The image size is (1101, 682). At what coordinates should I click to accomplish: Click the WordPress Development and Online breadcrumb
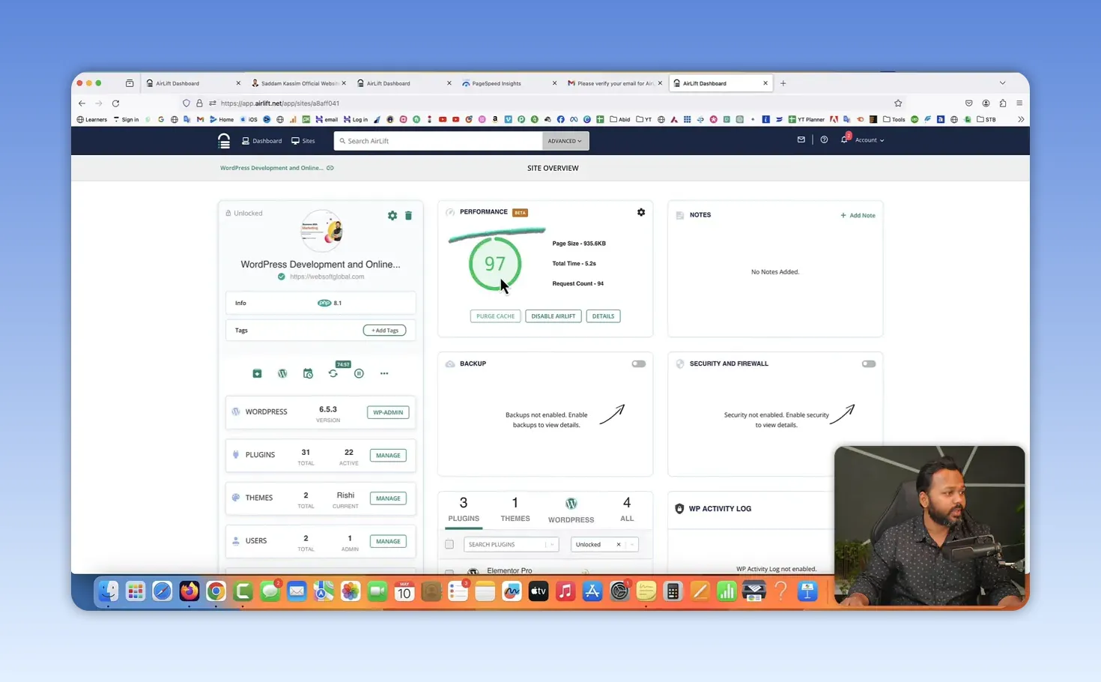pos(272,168)
